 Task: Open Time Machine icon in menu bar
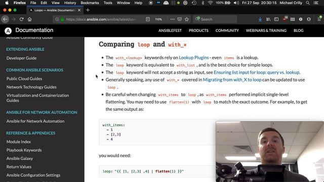tap(194, 3)
